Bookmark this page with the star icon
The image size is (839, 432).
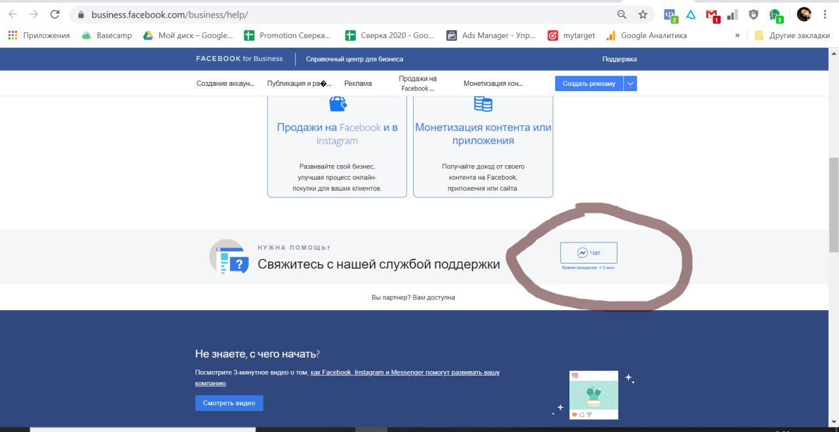click(x=643, y=14)
